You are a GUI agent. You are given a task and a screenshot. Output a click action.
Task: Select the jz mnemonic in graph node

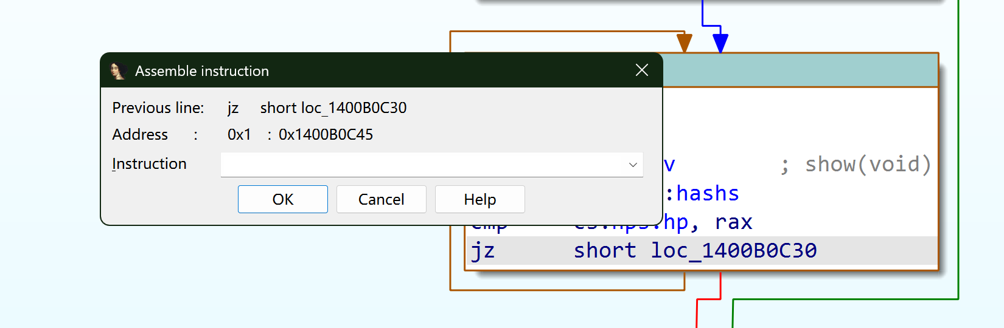[483, 250]
